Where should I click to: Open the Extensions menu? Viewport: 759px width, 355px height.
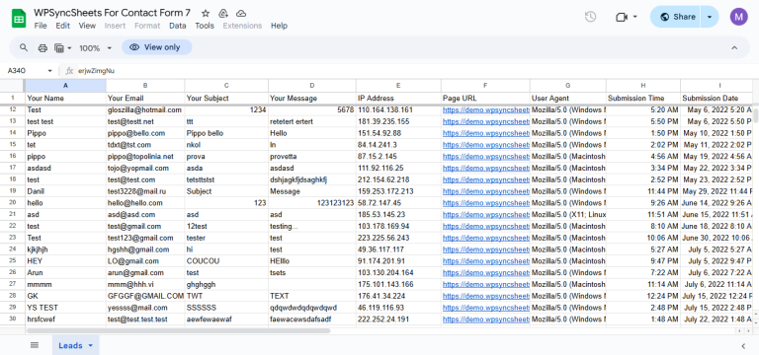[242, 26]
